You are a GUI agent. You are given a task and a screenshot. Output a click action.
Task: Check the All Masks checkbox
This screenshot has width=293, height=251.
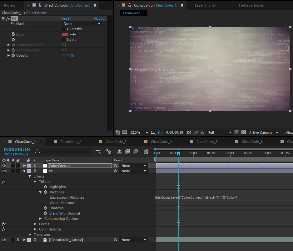click(64, 29)
